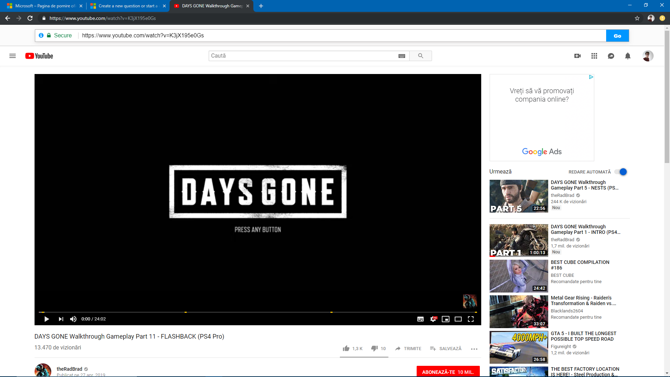Bookmark this page with the star

[637, 18]
